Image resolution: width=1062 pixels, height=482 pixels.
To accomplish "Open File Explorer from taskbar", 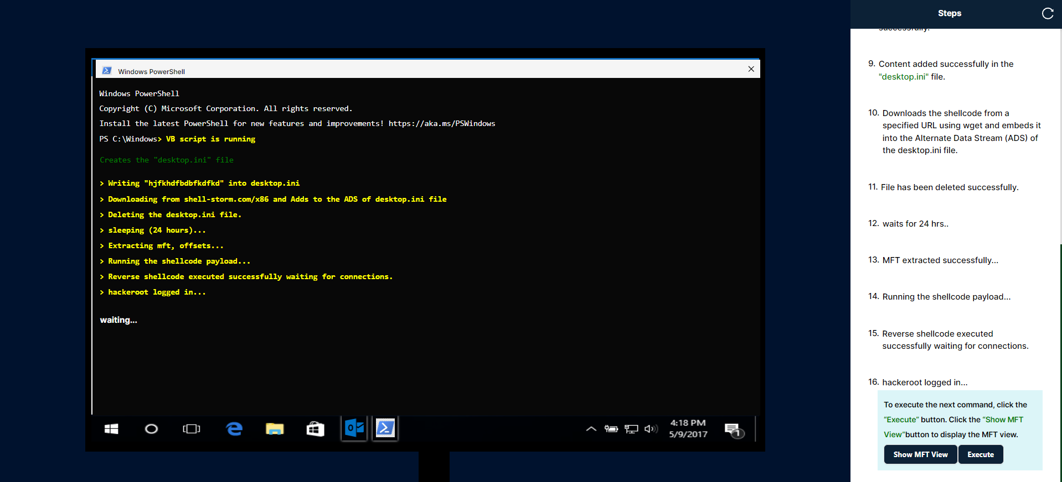I will [275, 429].
